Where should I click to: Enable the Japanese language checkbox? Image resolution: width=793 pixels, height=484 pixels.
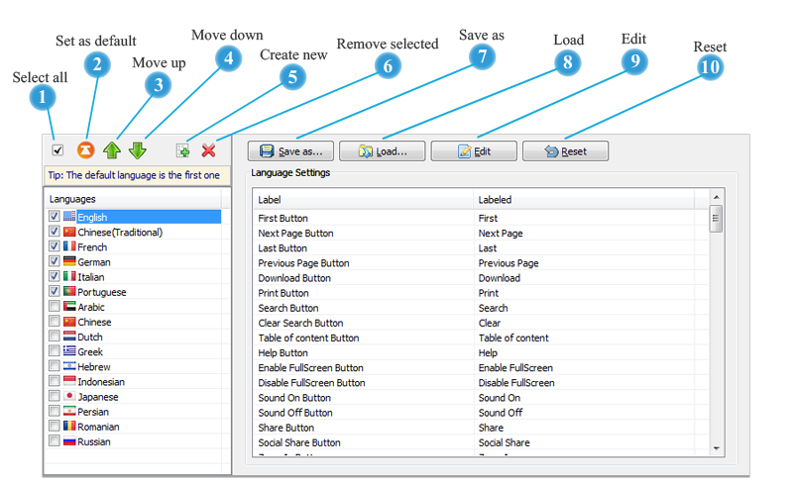pos(54,397)
